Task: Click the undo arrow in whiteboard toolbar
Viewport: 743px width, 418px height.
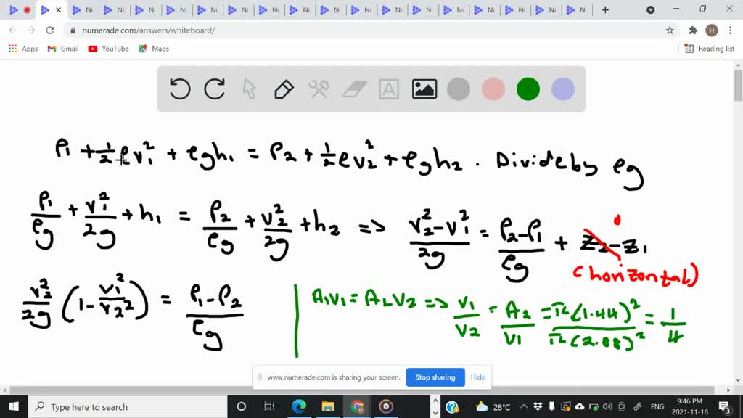Action: (x=179, y=89)
